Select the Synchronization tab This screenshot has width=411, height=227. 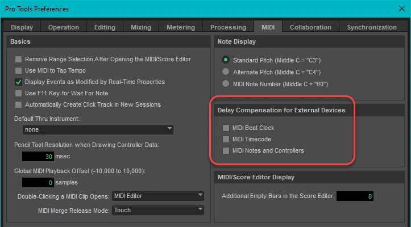pyautogui.click(x=372, y=27)
